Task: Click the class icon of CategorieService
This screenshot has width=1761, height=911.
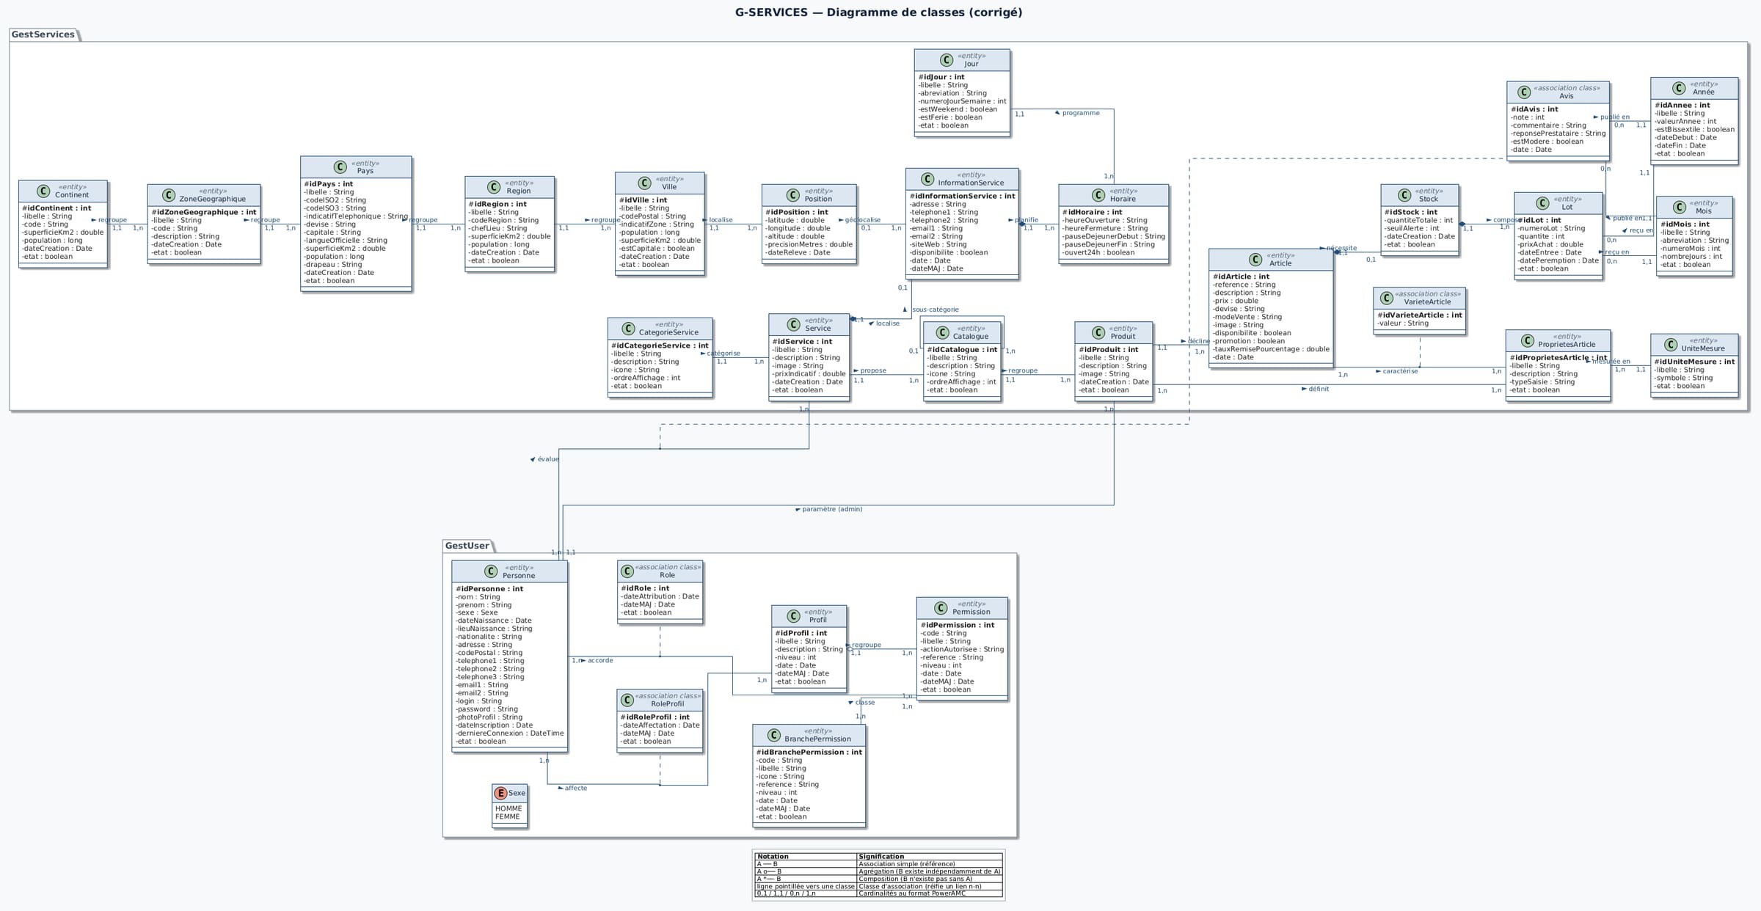Action: pyautogui.click(x=628, y=329)
